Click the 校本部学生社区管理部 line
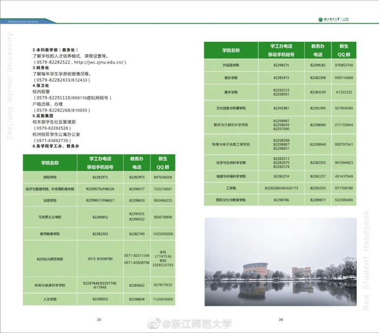The height and width of the screenshot is (333, 379). tap(54, 122)
